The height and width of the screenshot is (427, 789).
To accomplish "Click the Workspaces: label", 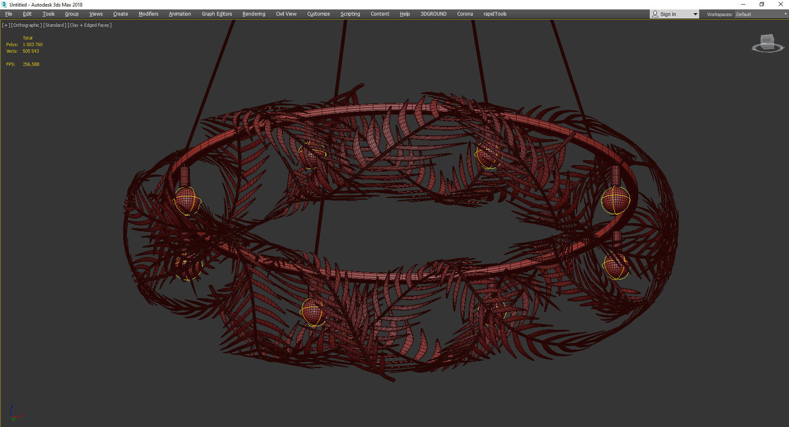I will [719, 14].
